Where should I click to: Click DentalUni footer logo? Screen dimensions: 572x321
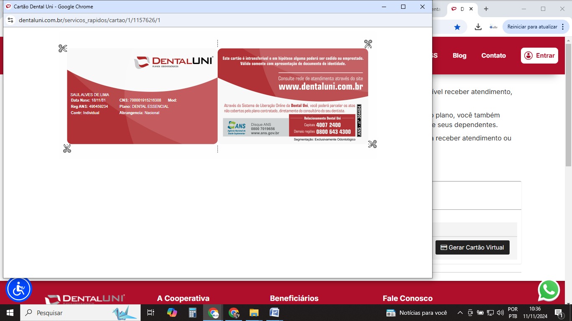click(x=85, y=299)
